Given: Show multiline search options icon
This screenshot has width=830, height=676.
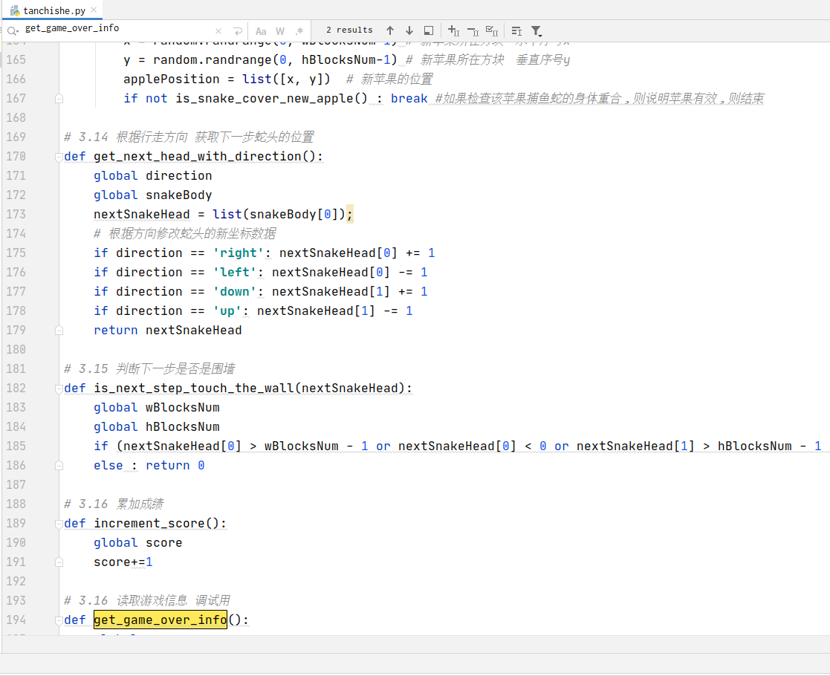Looking at the screenshot, I should click(516, 31).
